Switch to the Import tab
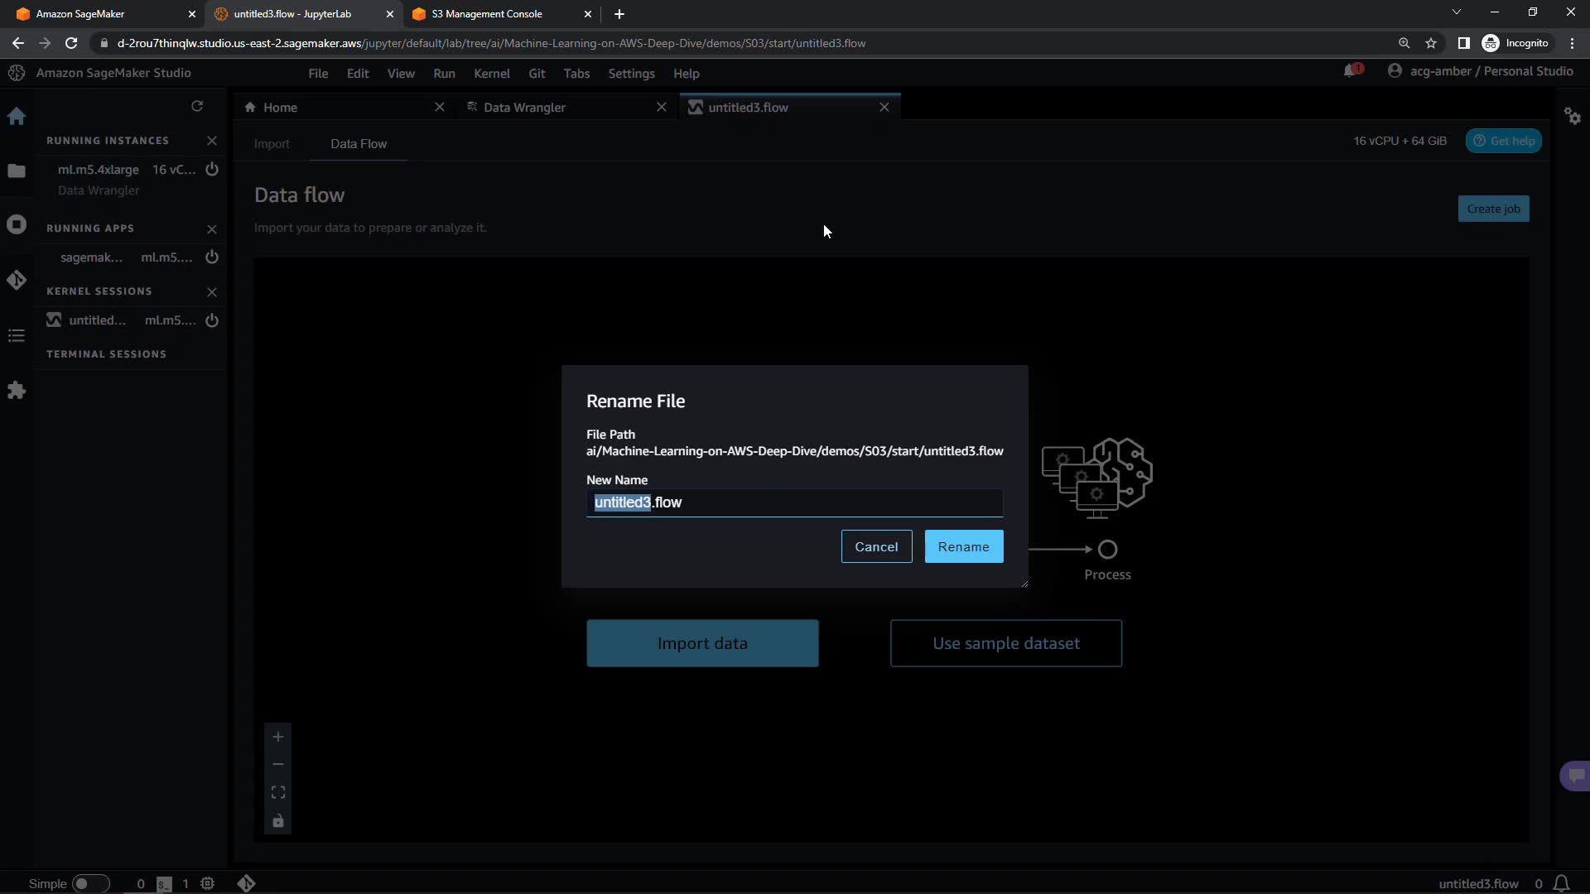The width and height of the screenshot is (1590, 894). [272, 144]
